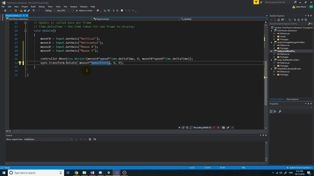The image size is (314, 176).
Task: Click the Output panel vertical scrollbar
Action: coord(266,151)
